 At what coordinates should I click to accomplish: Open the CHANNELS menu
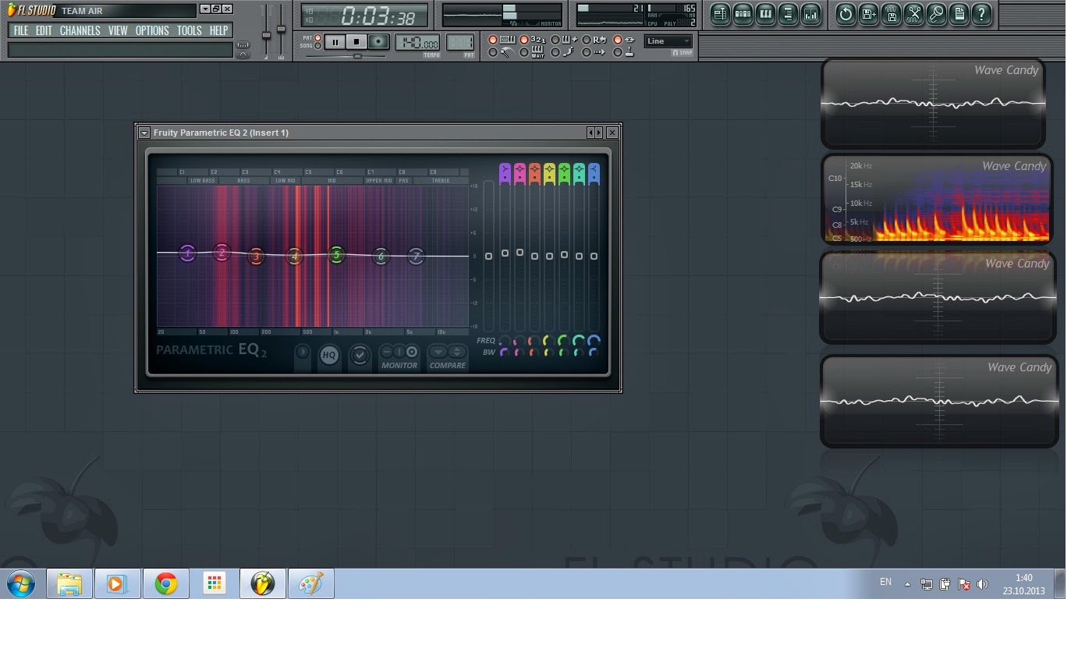(x=80, y=30)
